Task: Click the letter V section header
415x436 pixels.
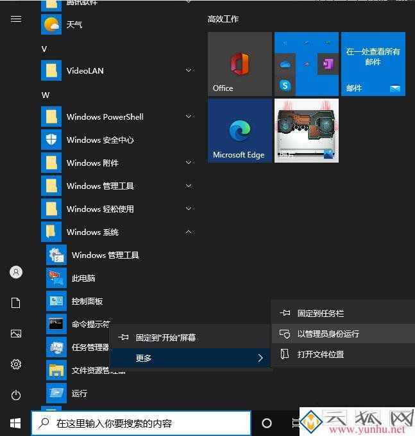Action: click(x=44, y=49)
